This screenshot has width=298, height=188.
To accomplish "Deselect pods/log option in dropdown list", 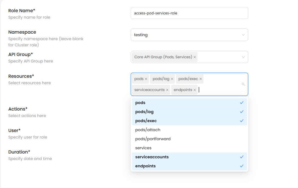I will point(189,112).
